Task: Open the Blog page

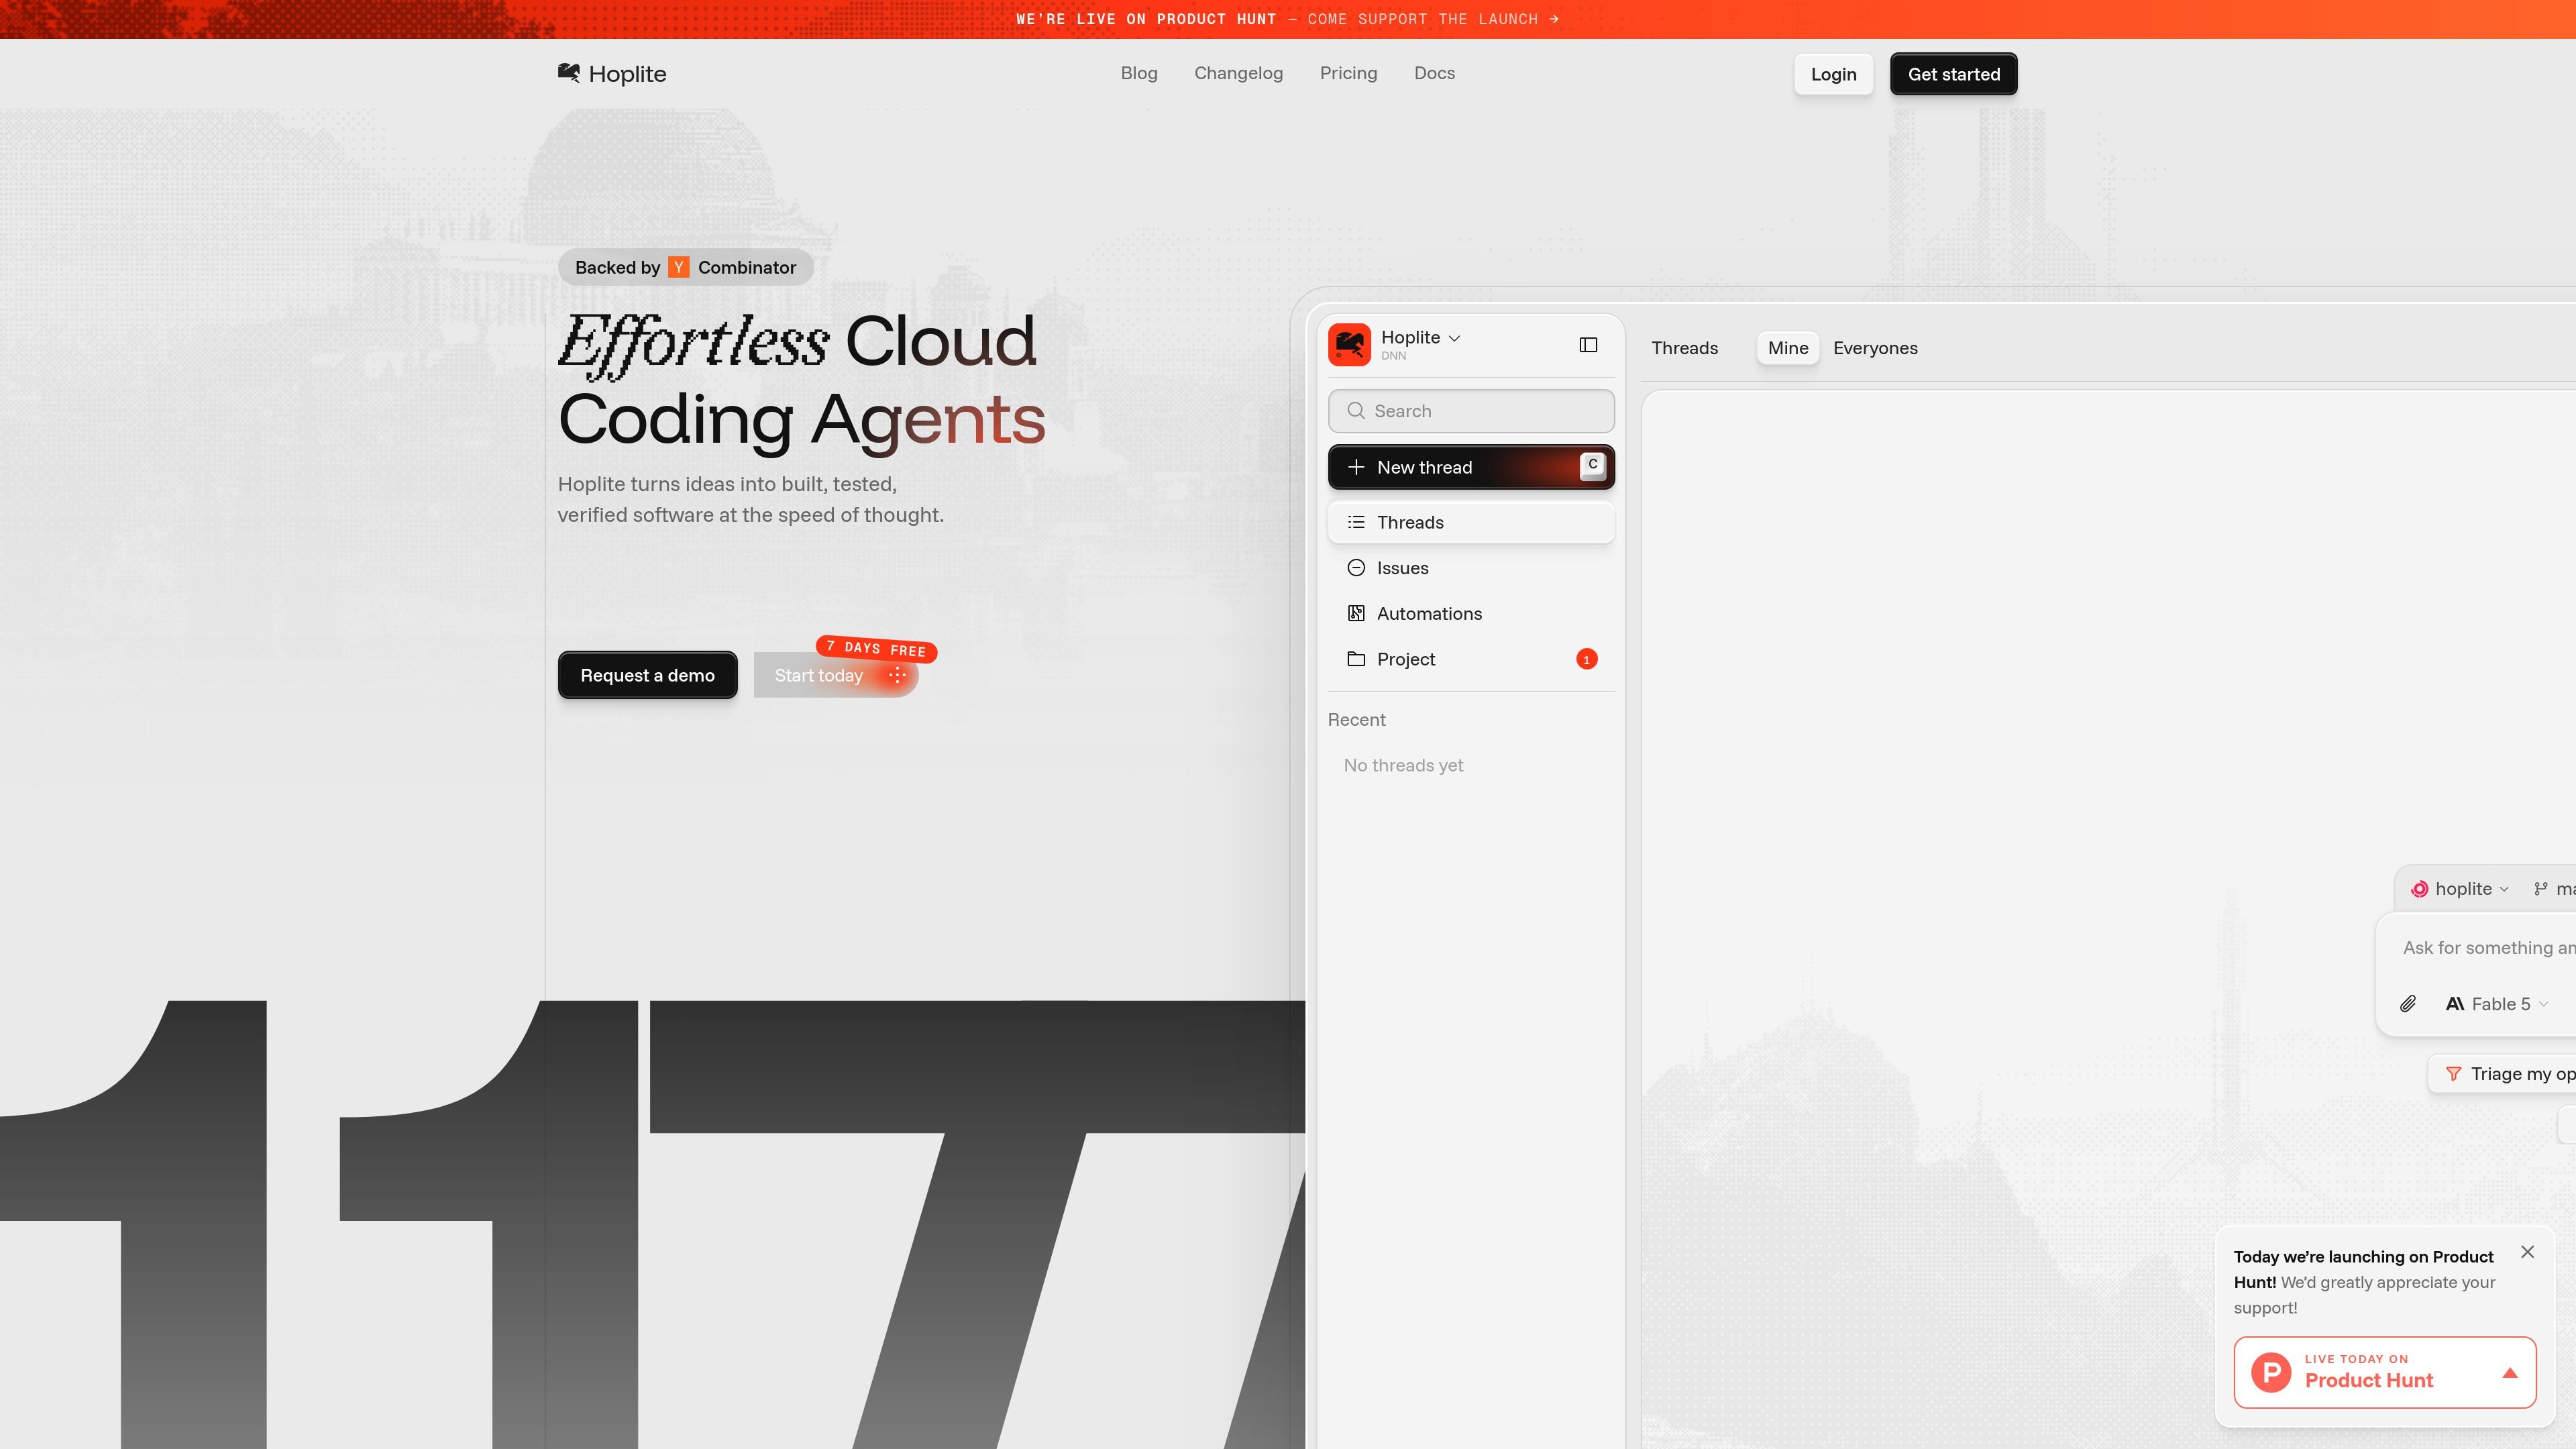Action: [1139, 73]
